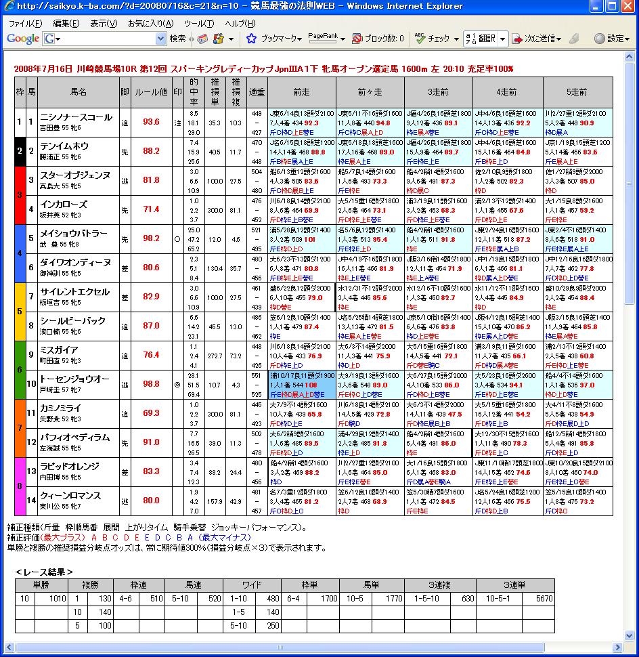Expand the PageRank dropdown arrow

point(343,39)
